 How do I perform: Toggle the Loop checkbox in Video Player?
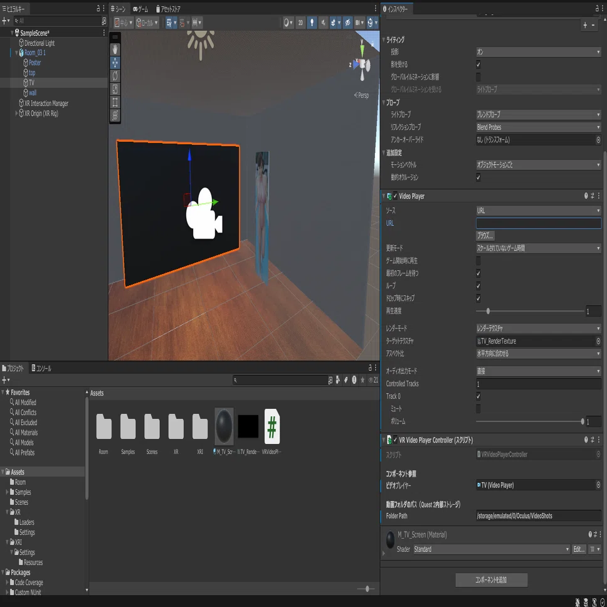click(478, 286)
